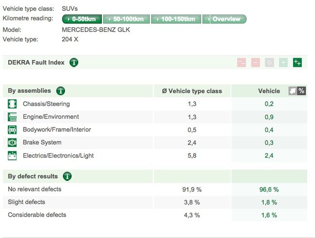Select the single-minus fault index rating

click(x=255, y=63)
